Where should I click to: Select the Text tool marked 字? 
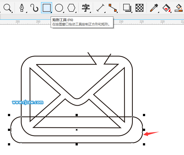[x=86, y=8]
